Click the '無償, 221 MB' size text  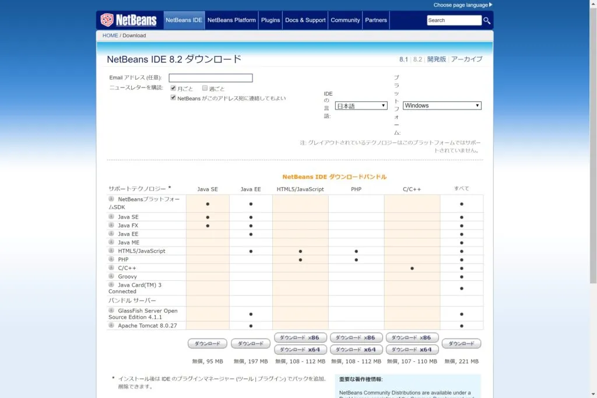[x=462, y=361]
